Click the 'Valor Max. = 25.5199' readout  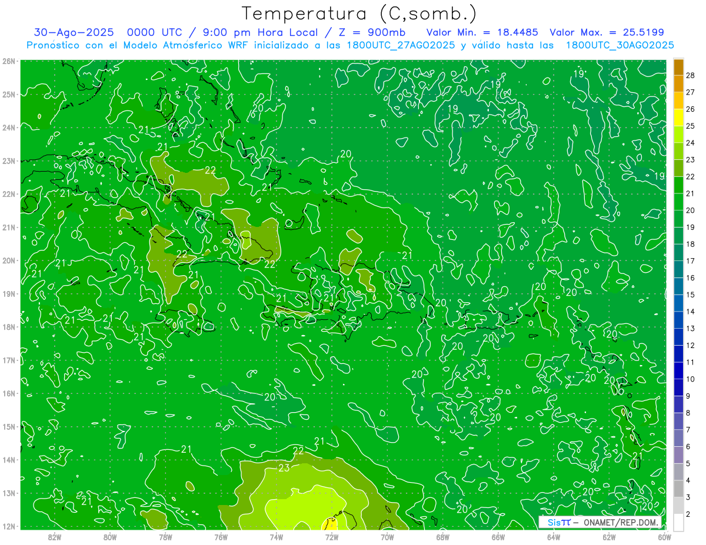tap(608, 32)
